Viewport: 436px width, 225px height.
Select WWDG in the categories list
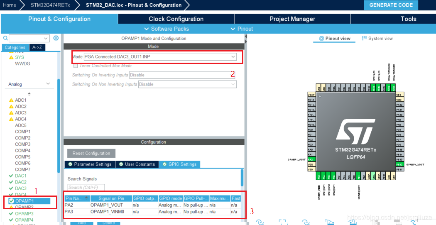pos(22,64)
